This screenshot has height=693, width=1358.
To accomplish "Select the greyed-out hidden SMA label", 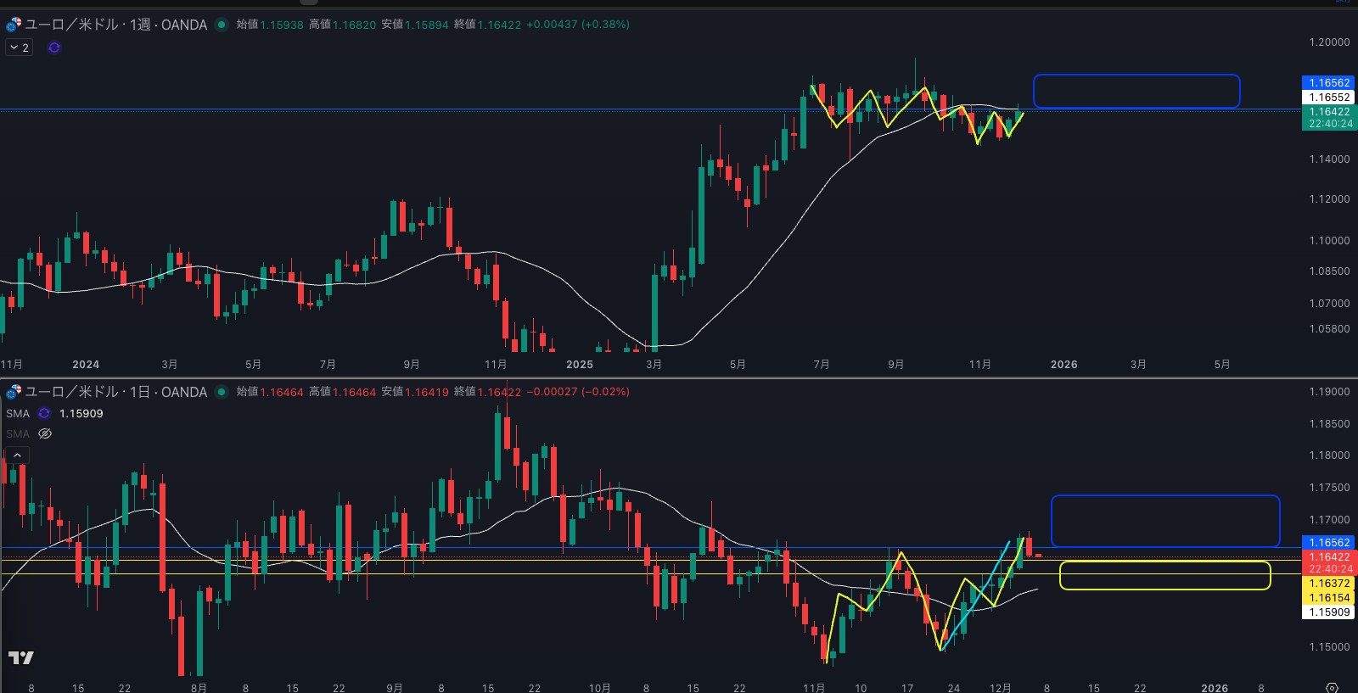I will [18, 433].
